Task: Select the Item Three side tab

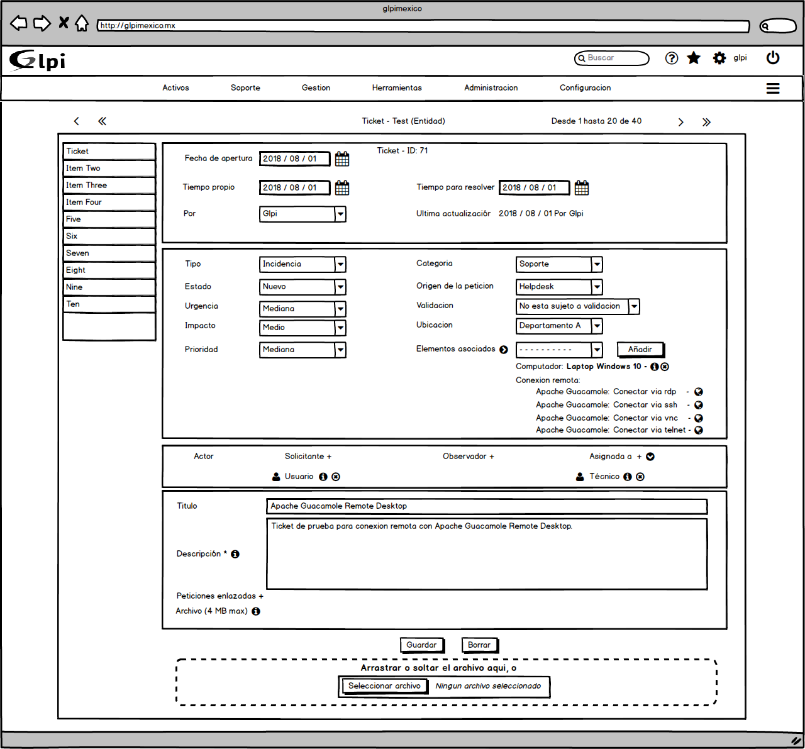Action: [109, 186]
